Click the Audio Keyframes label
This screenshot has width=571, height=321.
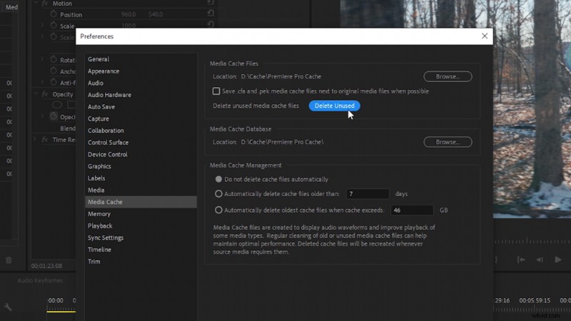click(40, 280)
